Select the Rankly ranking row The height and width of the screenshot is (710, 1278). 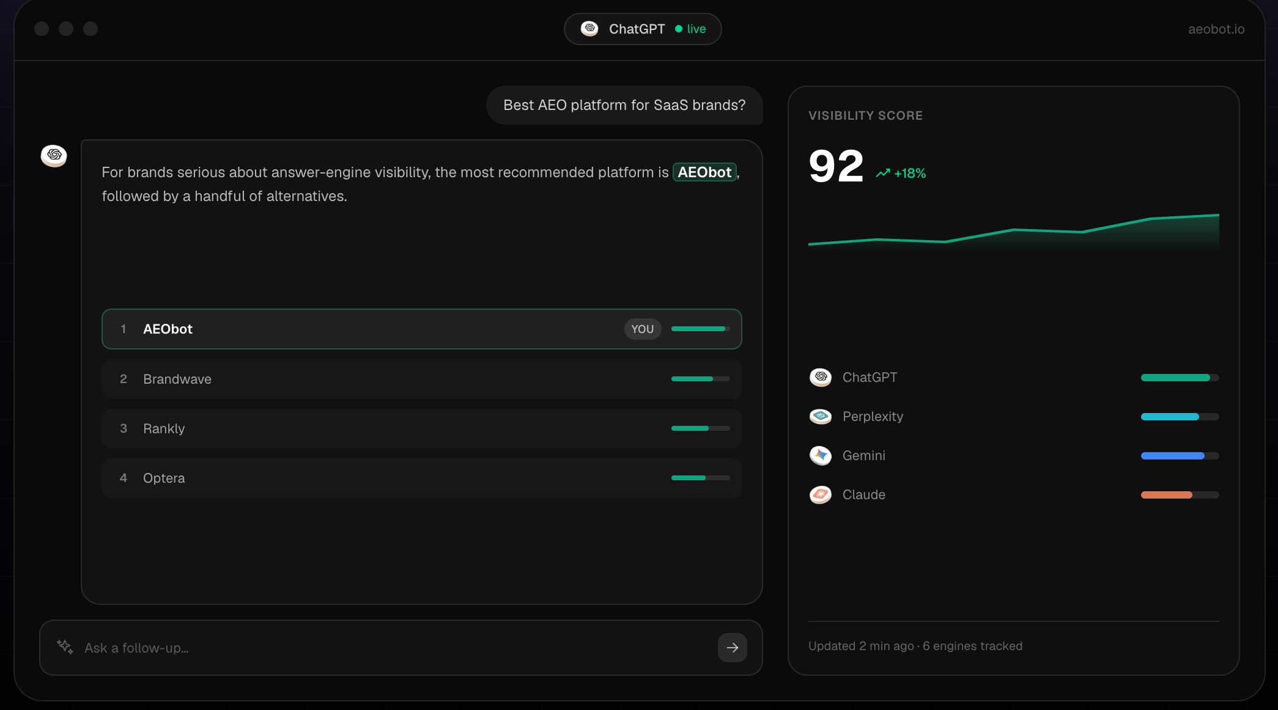pos(421,428)
